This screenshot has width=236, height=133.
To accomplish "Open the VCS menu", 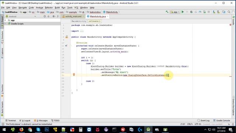I will pos(76,7).
